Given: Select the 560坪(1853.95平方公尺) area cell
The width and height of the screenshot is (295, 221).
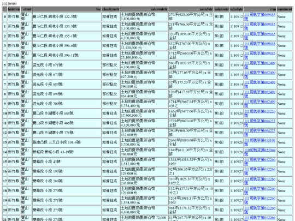Looking at the screenshot, I should pos(191,65).
